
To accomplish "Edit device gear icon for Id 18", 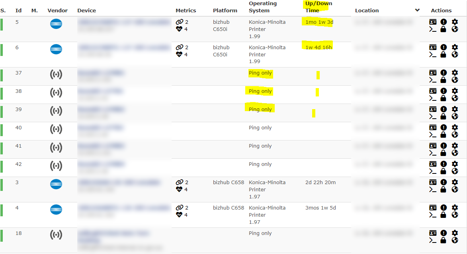I will (455, 233).
